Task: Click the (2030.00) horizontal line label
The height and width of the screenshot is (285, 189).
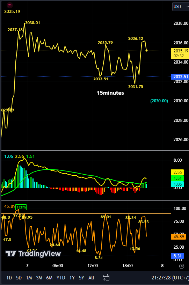Action: coord(159,101)
